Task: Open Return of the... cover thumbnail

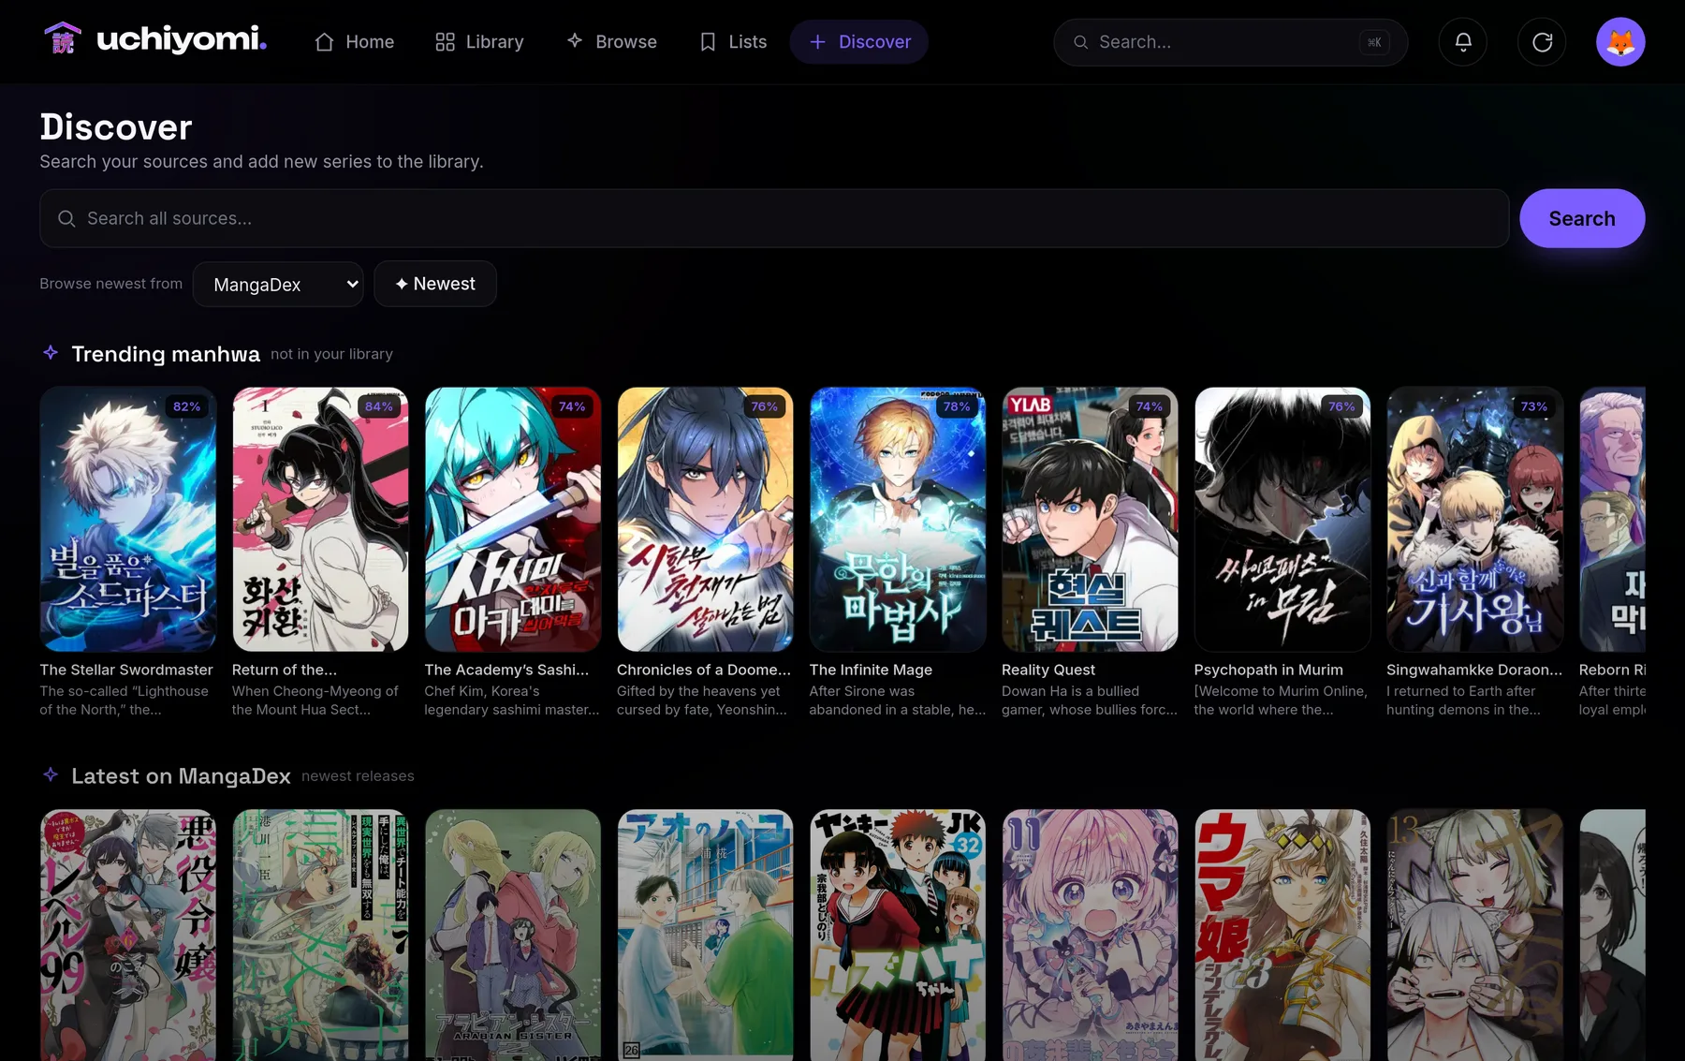Action: tap(320, 520)
